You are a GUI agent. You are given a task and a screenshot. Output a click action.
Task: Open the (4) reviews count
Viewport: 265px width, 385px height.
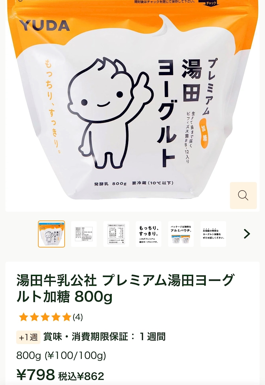pyautogui.click(x=78, y=317)
